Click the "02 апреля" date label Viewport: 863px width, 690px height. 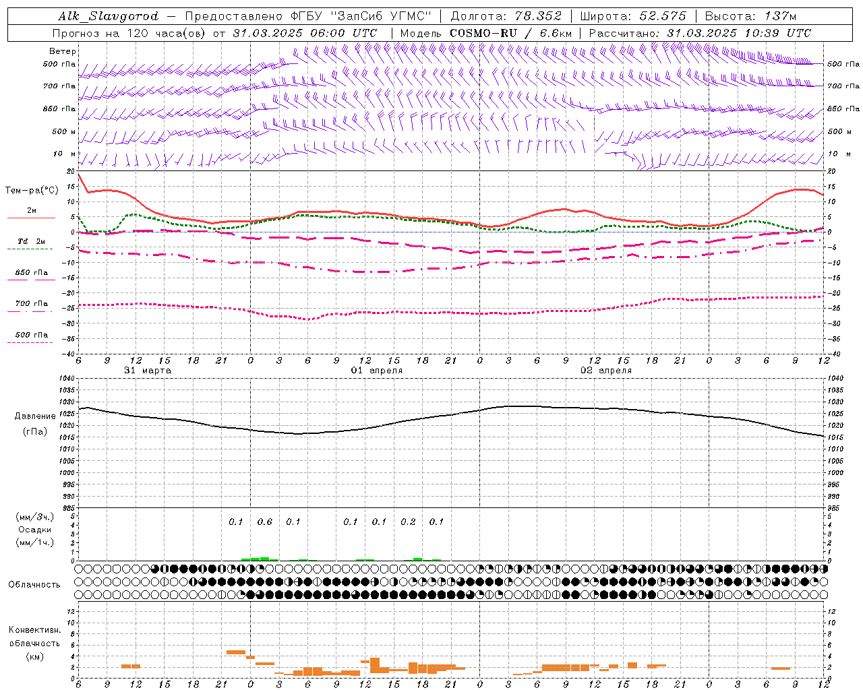(x=606, y=371)
